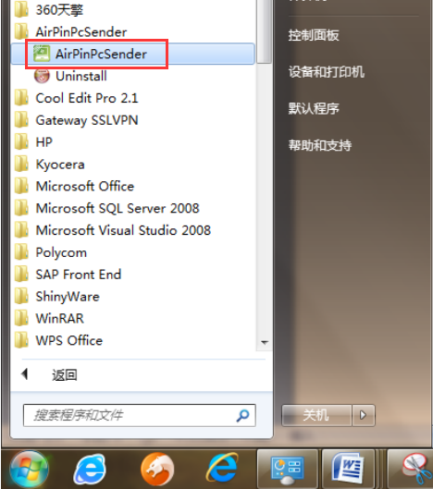Expand the HP folder
This screenshot has height=489, width=433.
coord(33,142)
